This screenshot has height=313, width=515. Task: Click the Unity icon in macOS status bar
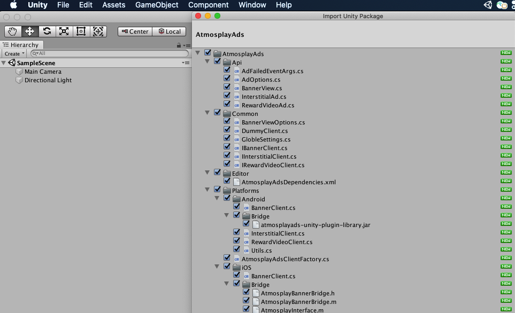click(488, 5)
